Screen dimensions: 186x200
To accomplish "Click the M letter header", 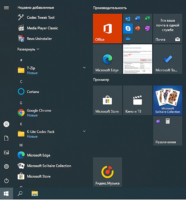I will tap(21, 145).
